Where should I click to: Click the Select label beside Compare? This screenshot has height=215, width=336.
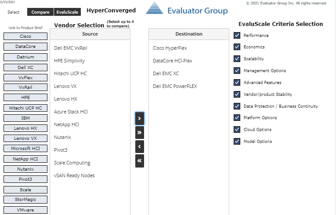click(x=14, y=12)
